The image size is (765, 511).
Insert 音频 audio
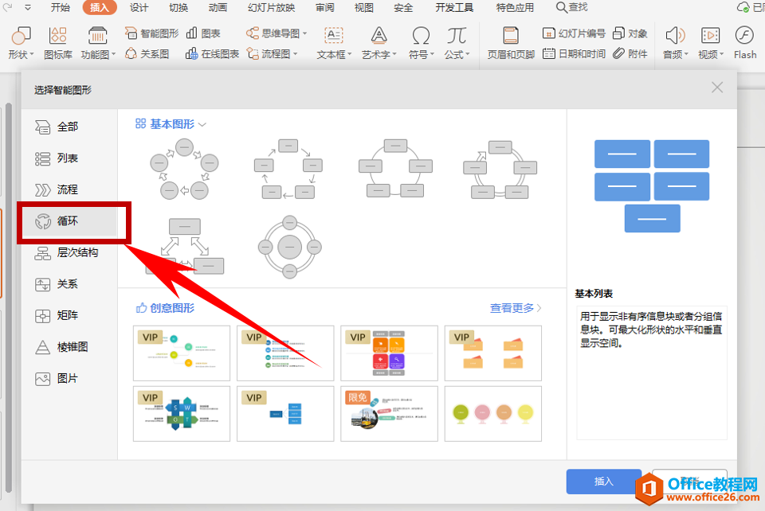(675, 43)
